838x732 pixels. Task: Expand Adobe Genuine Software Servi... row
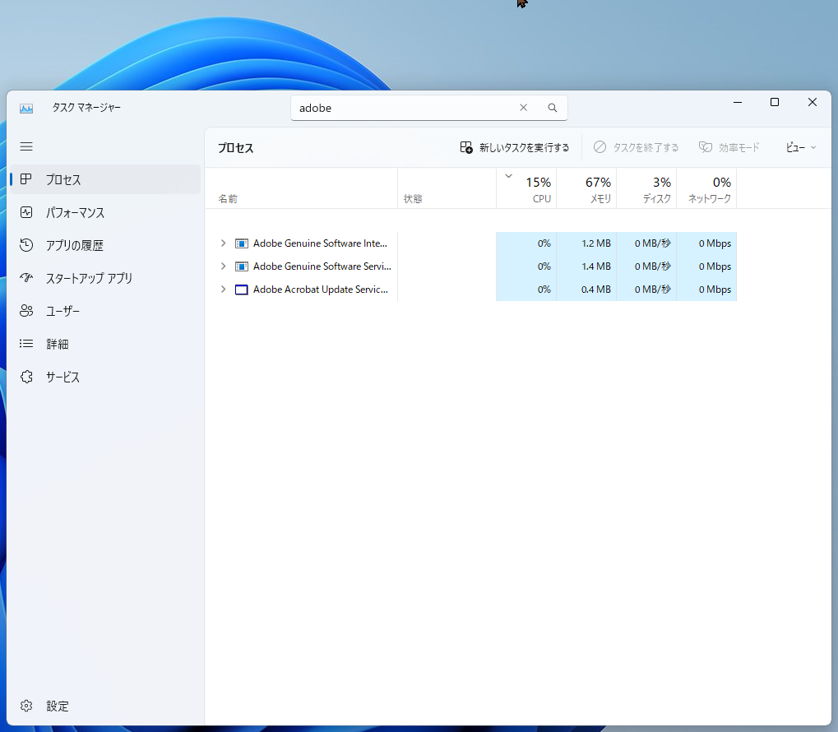pyautogui.click(x=224, y=266)
